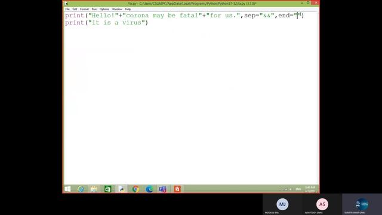Click the "Hello!" string in code

103,16
